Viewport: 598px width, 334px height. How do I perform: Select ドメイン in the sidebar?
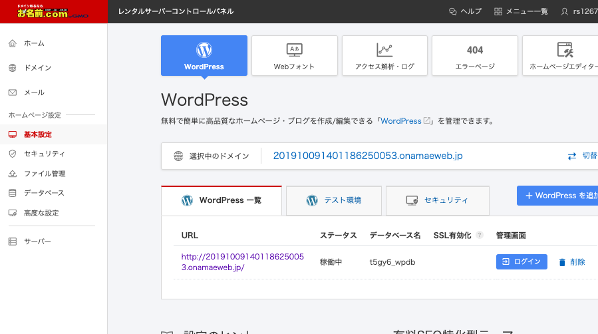[37, 68]
